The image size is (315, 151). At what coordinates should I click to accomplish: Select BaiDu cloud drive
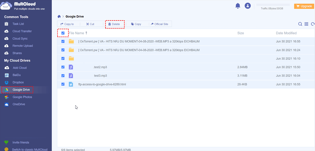[x=17, y=75]
